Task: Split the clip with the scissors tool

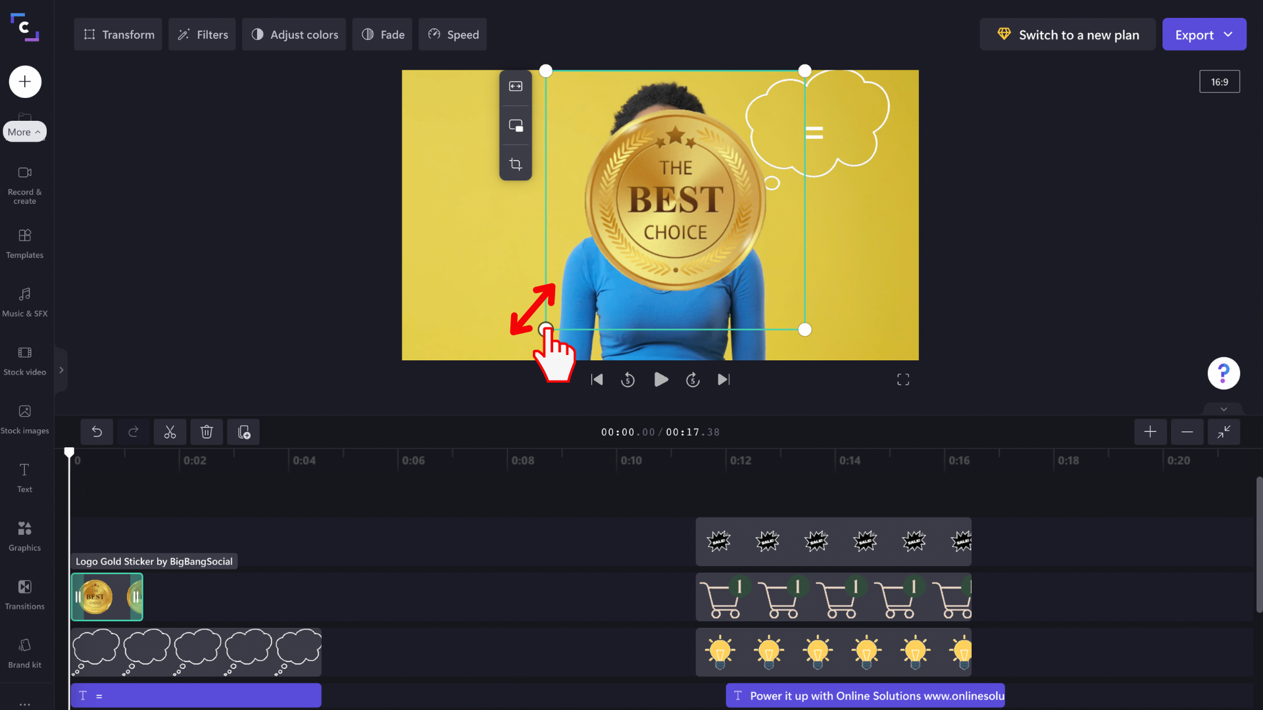Action: (x=169, y=432)
